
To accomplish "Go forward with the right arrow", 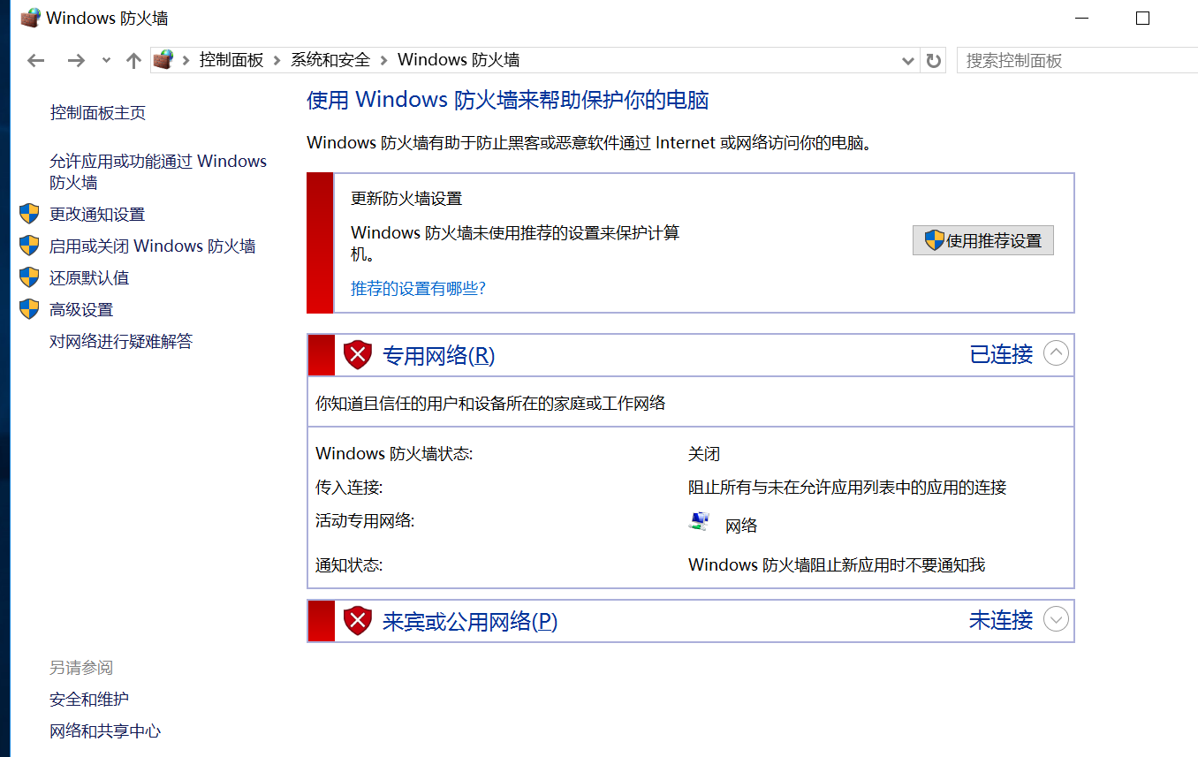I will (77, 60).
